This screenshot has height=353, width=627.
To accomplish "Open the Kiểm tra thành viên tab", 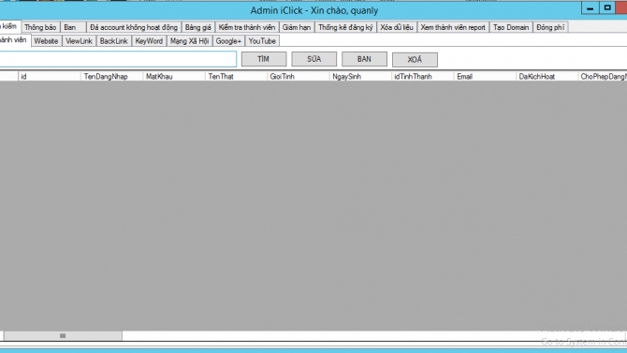I will point(247,27).
